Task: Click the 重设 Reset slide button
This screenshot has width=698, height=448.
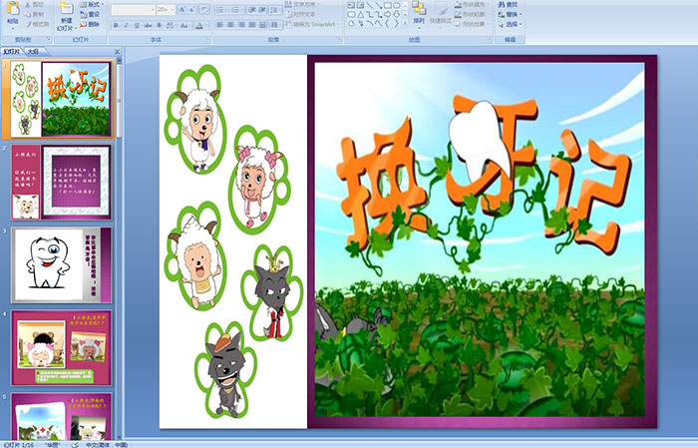Action: coord(91,14)
